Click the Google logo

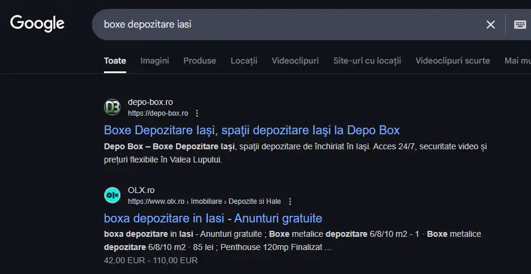37,24
